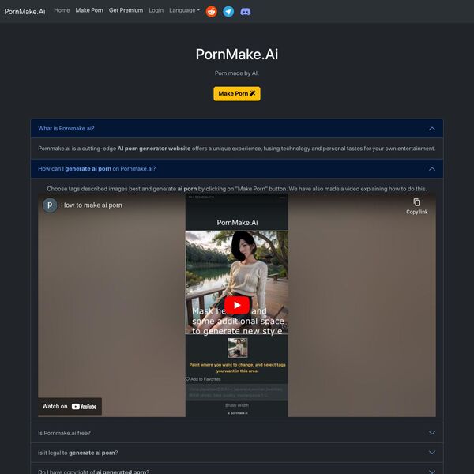The height and width of the screenshot is (474, 474).
Task: Select Get Premium in the navigation bar
Action: 126,11
